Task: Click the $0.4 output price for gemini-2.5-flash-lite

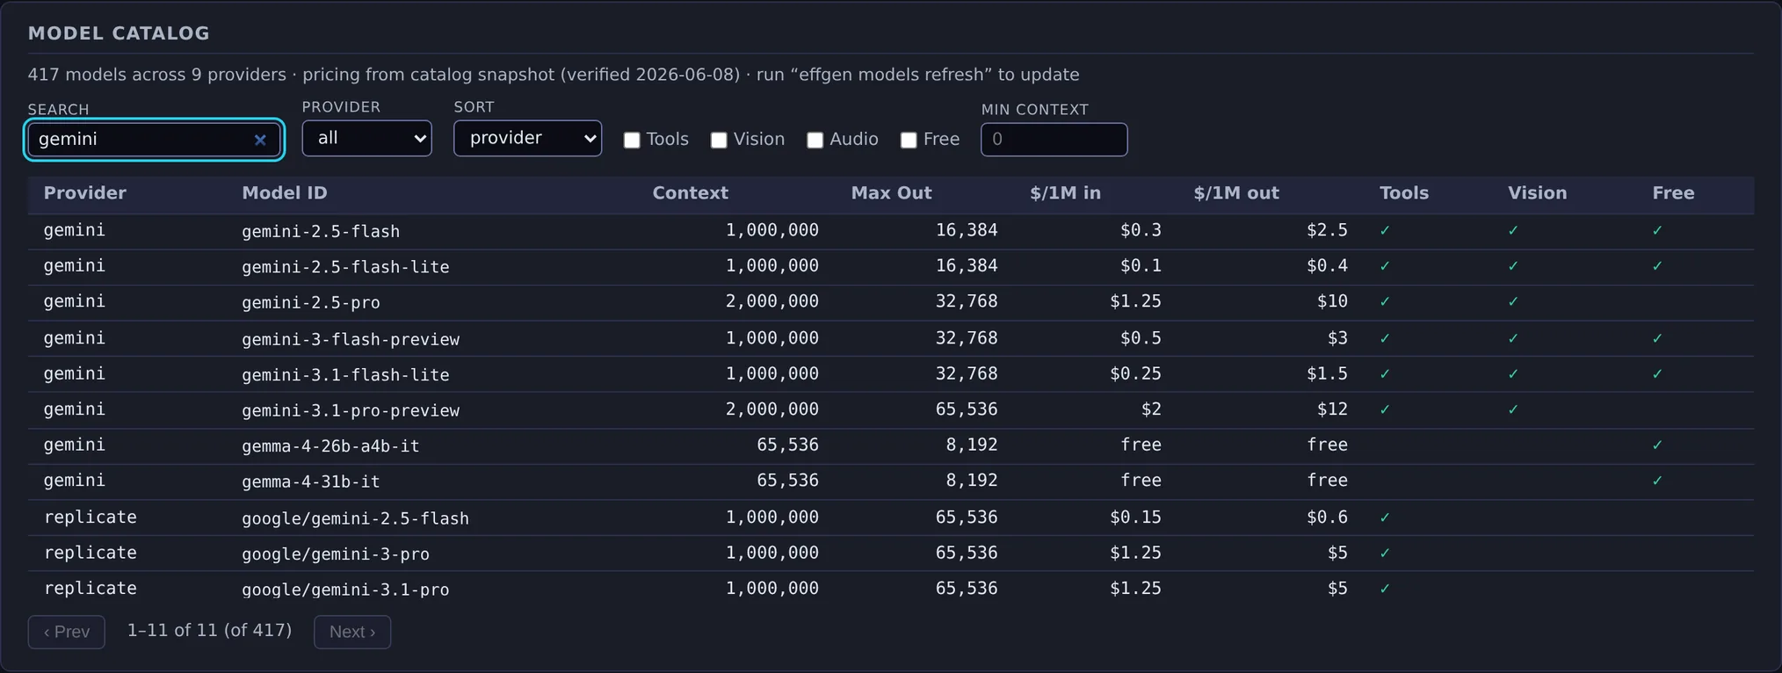Action: coord(1327,265)
